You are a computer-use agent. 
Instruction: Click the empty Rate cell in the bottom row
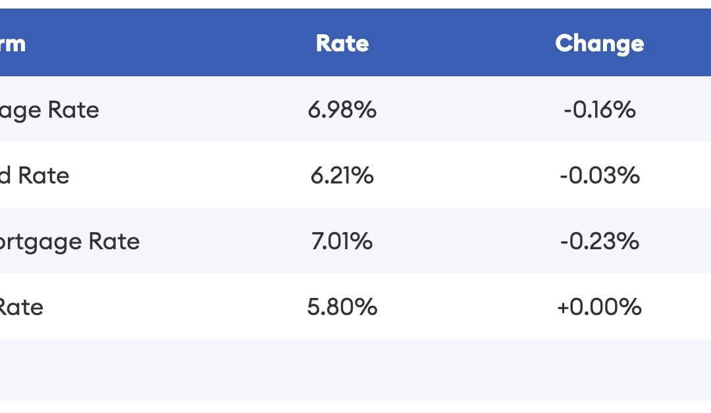click(x=342, y=370)
